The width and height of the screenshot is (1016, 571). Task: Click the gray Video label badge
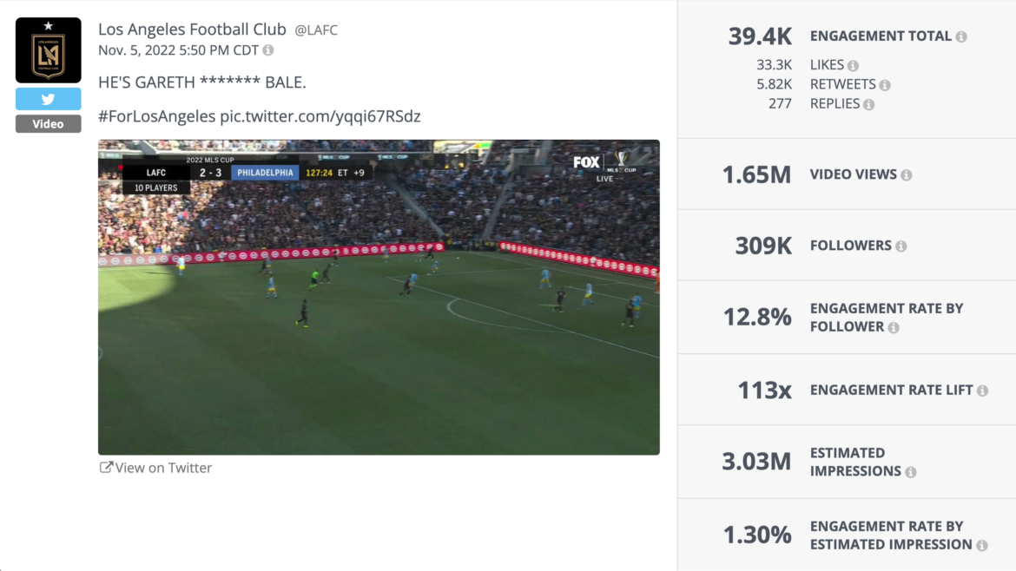[x=48, y=124]
